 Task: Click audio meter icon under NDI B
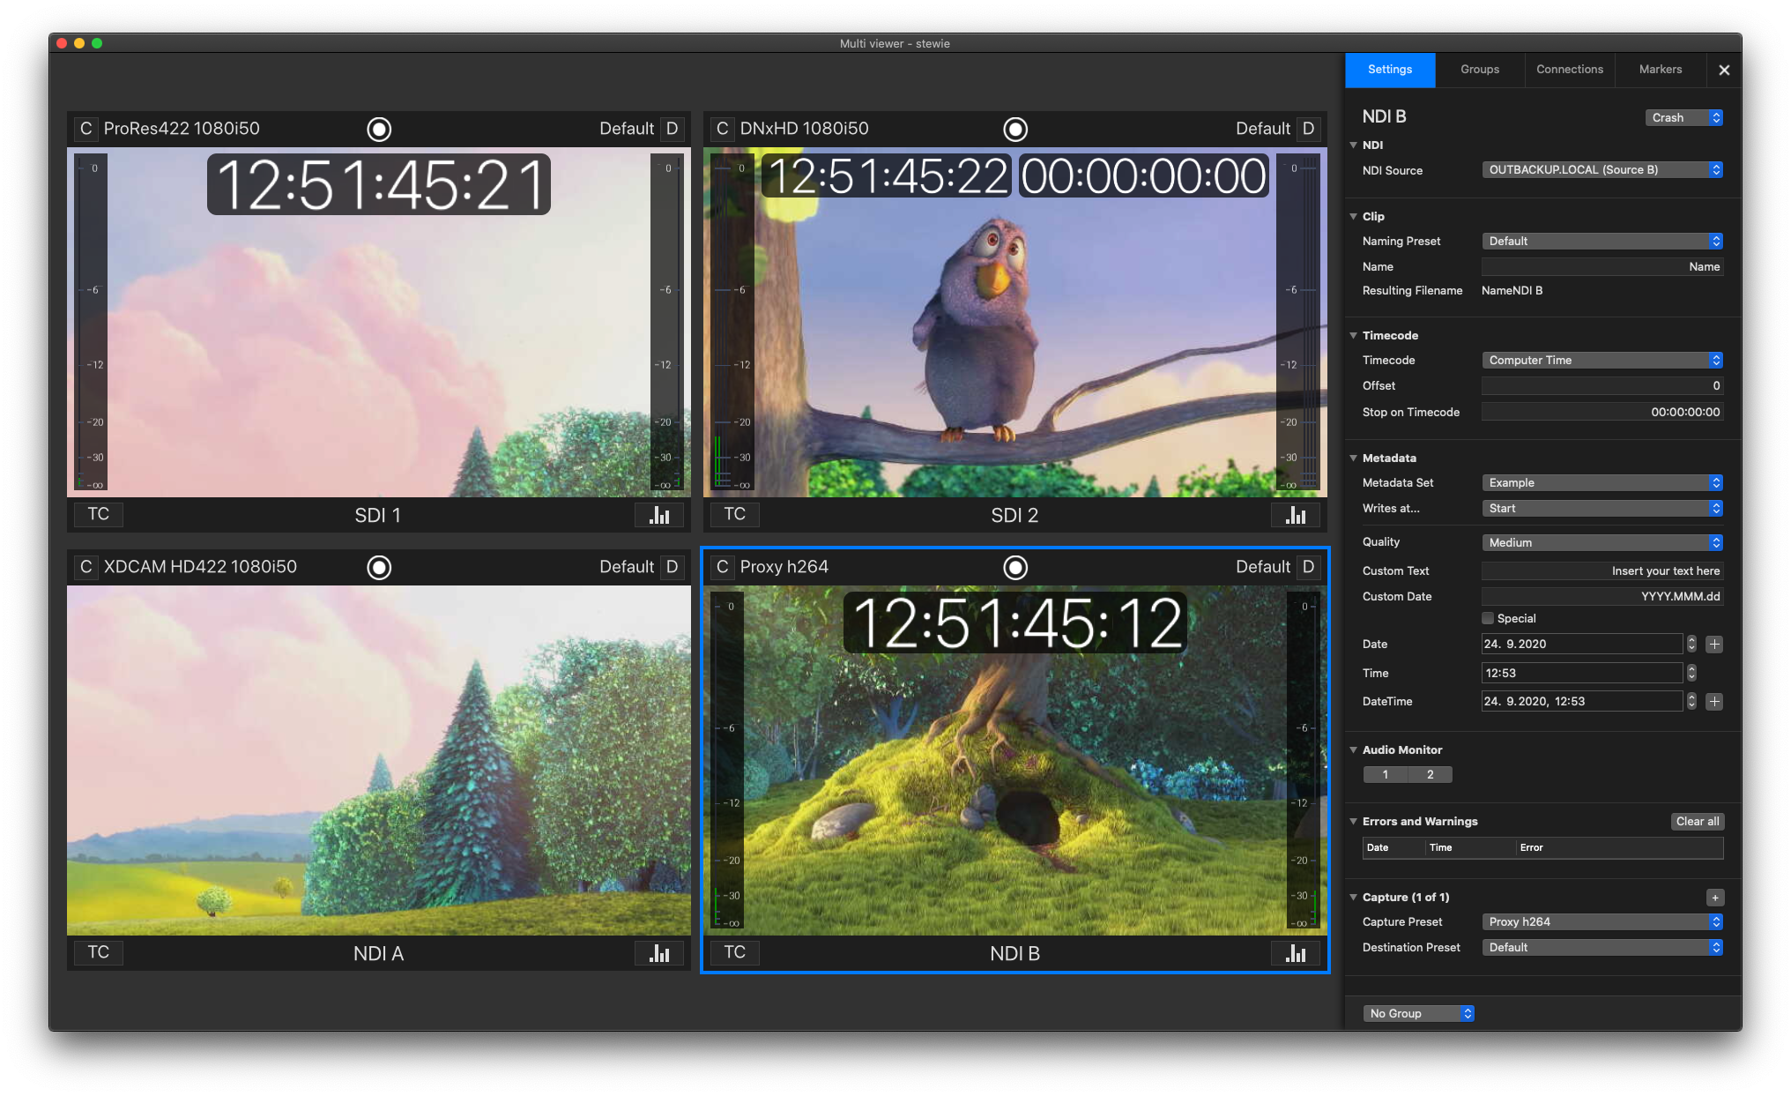pyautogui.click(x=1296, y=953)
